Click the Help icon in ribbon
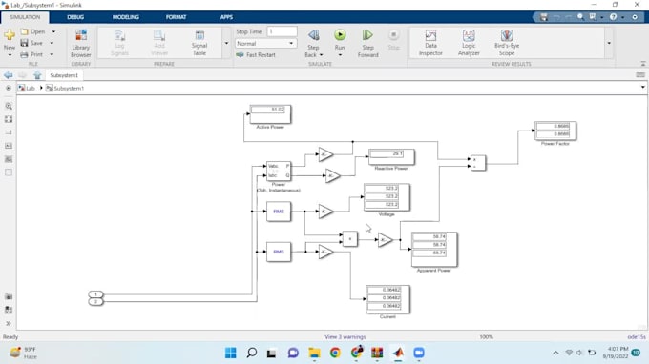This screenshot has width=649, height=364. [613, 17]
